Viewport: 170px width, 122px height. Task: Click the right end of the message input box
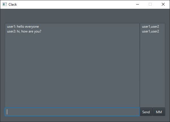(136, 112)
